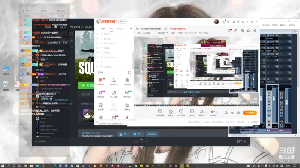Open MIDI(M) menu in DAW window

[x=266, y=25]
